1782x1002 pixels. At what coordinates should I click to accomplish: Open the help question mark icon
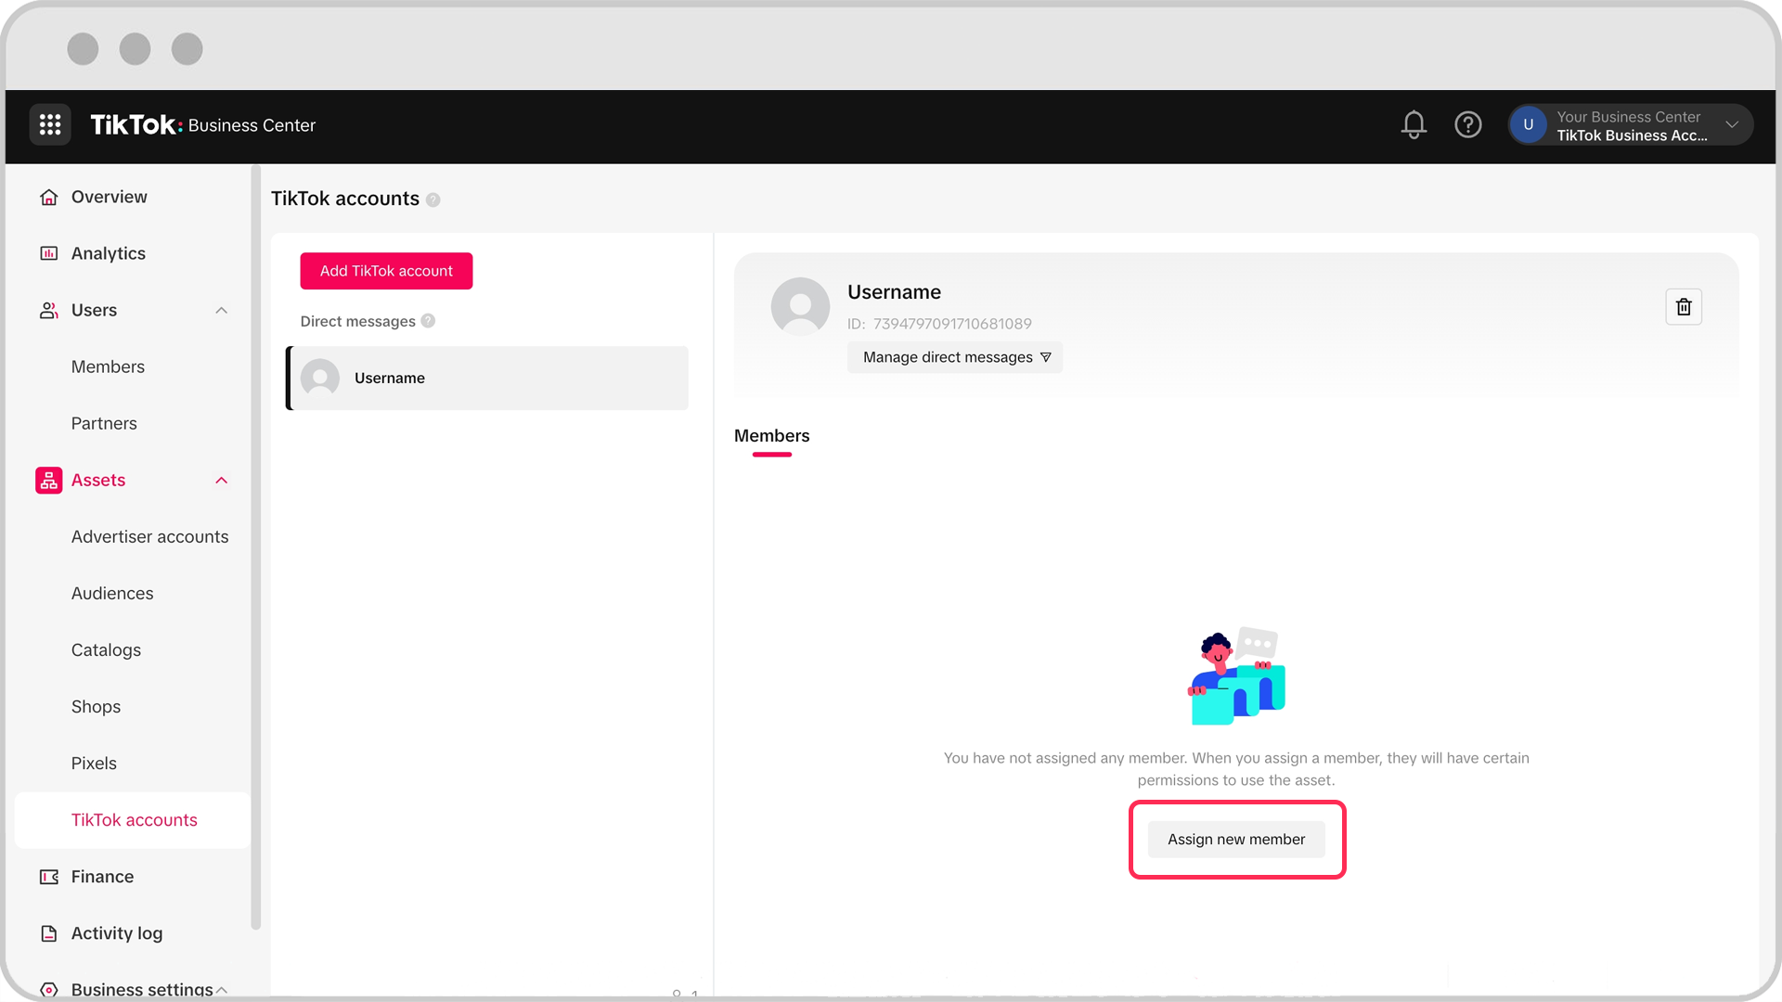pyautogui.click(x=1468, y=124)
